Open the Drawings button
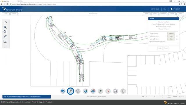 pyautogui.click(x=163, y=14)
